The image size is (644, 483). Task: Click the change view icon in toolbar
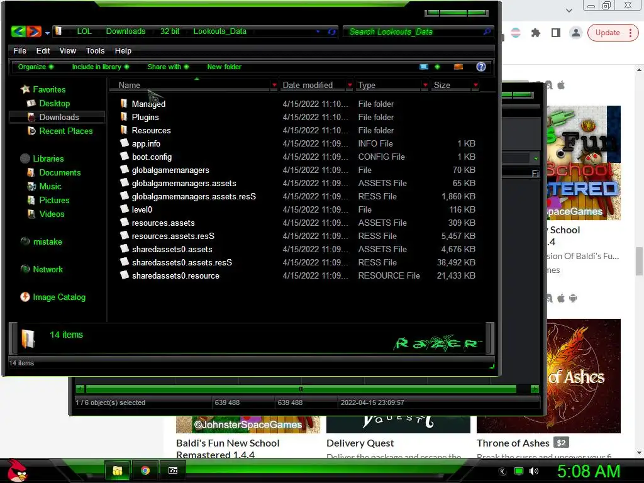click(x=424, y=67)
